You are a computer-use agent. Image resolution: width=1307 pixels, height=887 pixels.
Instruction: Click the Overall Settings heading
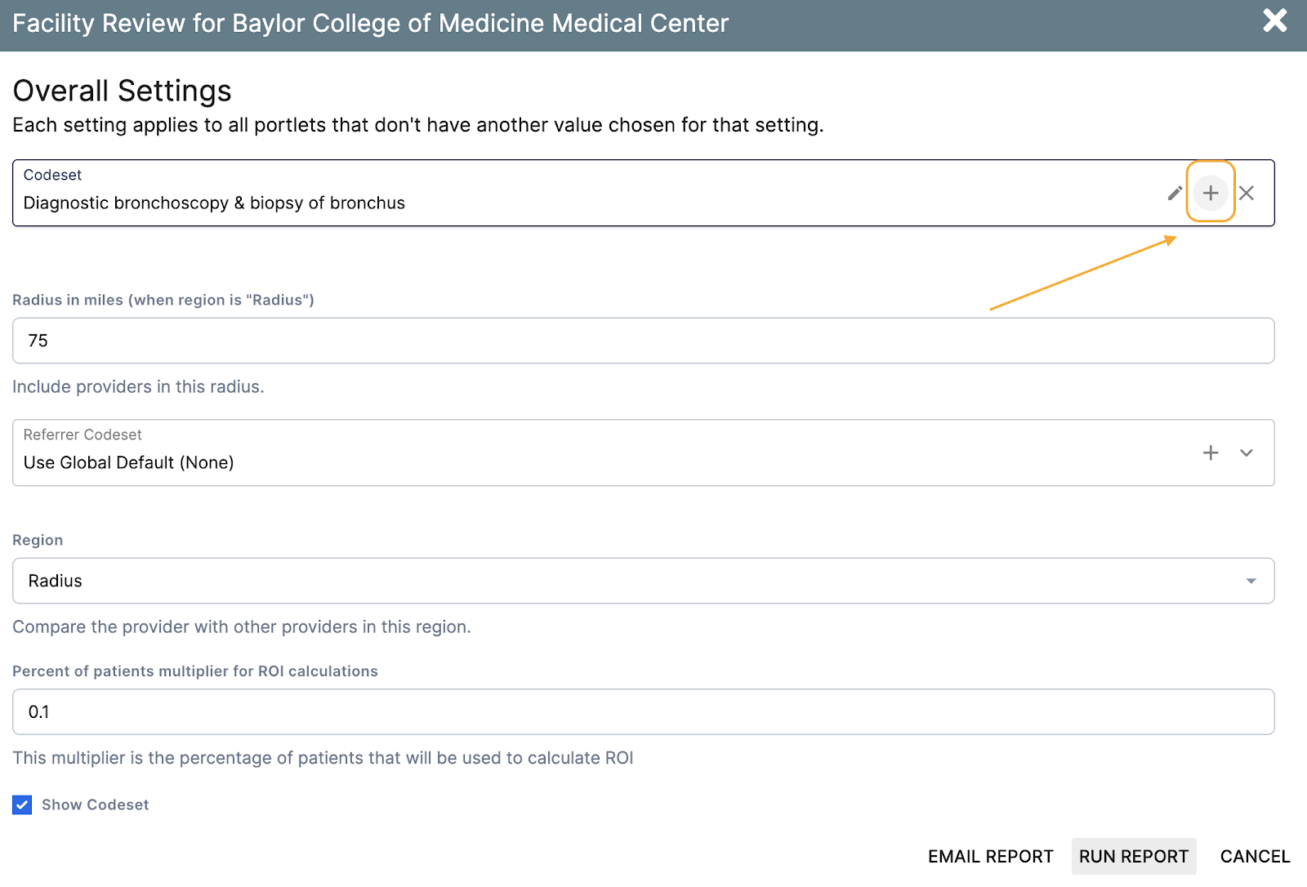[123, 91]
